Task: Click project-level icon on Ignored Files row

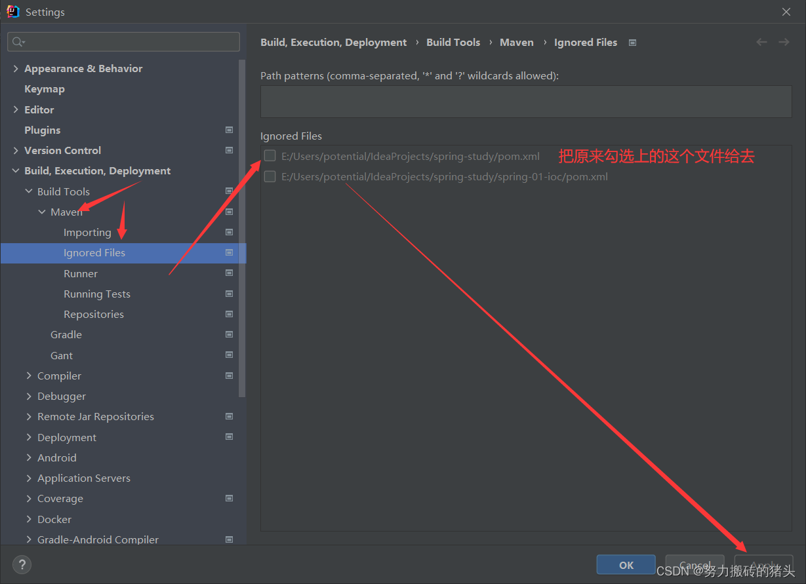Action: 229,252
